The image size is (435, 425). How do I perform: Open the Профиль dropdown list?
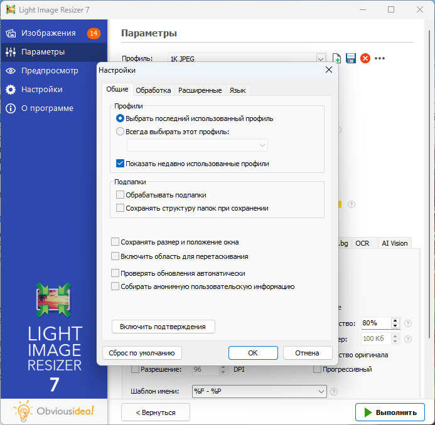321,59
